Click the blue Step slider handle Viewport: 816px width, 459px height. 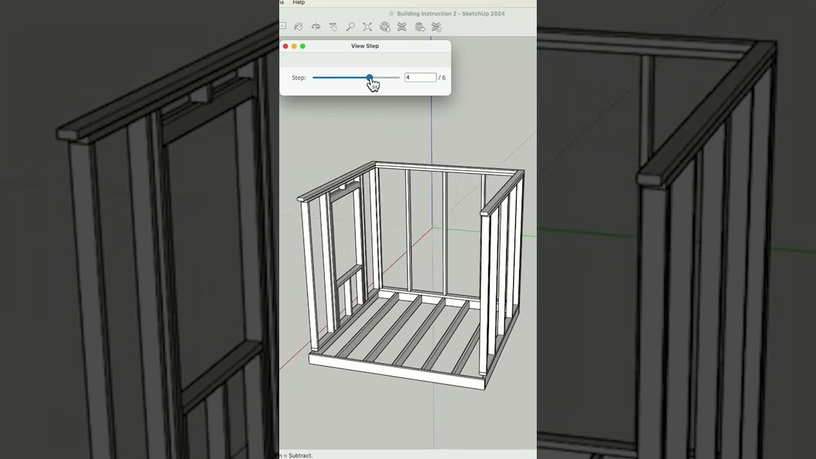coord(370,77)
